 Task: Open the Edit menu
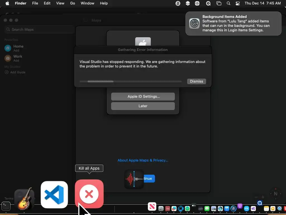pos(47,3)
